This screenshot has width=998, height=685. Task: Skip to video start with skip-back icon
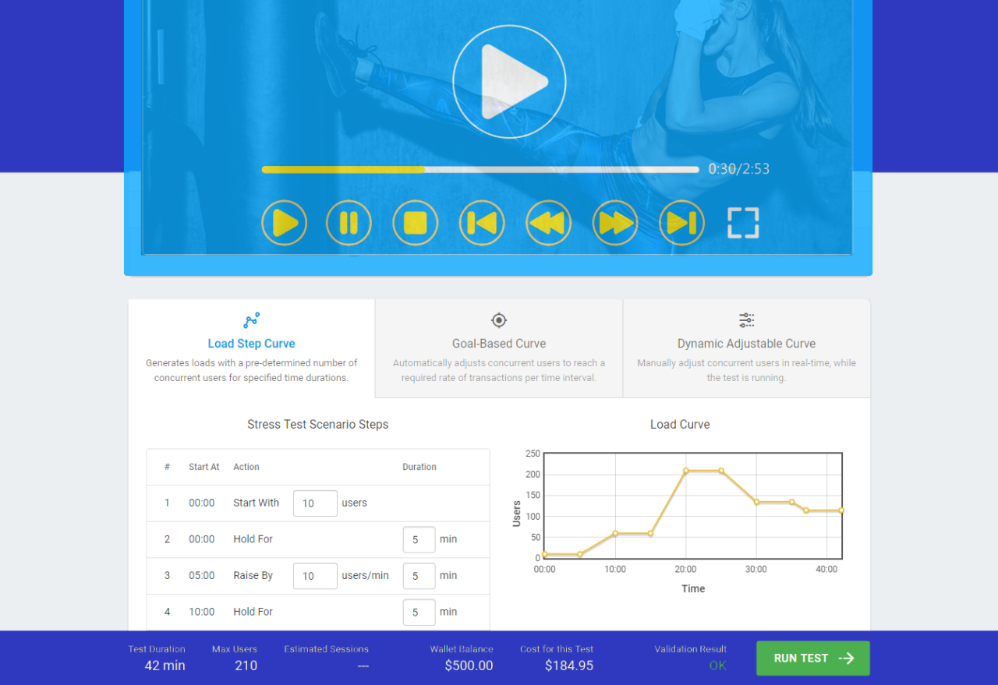481,223
